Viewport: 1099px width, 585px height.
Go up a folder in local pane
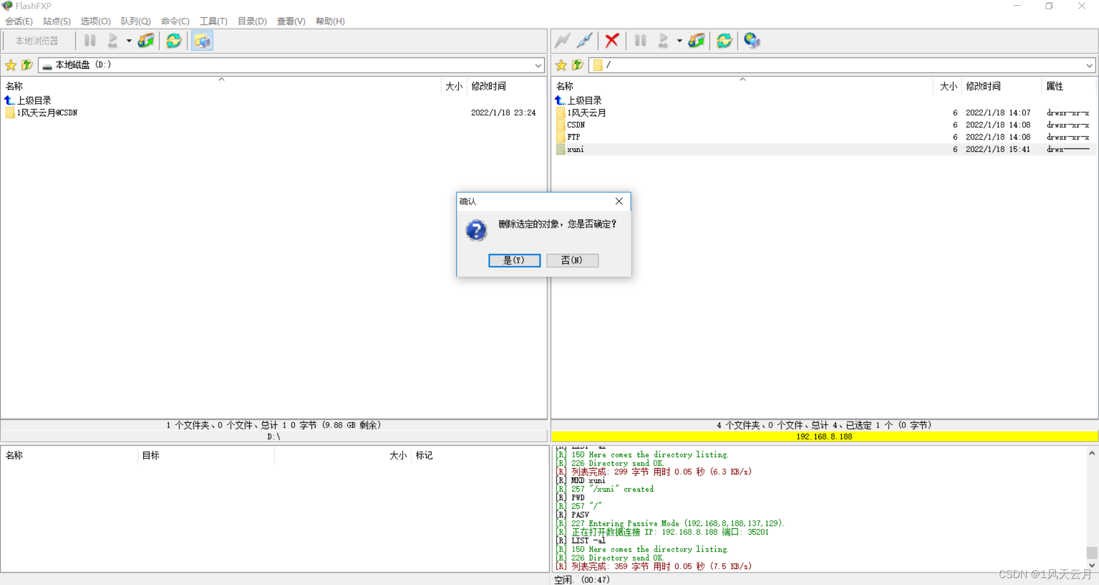pyautogui.click(x=27, y=65)
